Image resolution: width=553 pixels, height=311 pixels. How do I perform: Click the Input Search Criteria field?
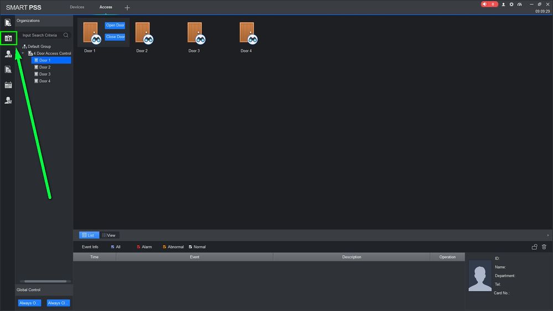click(41, 35)
